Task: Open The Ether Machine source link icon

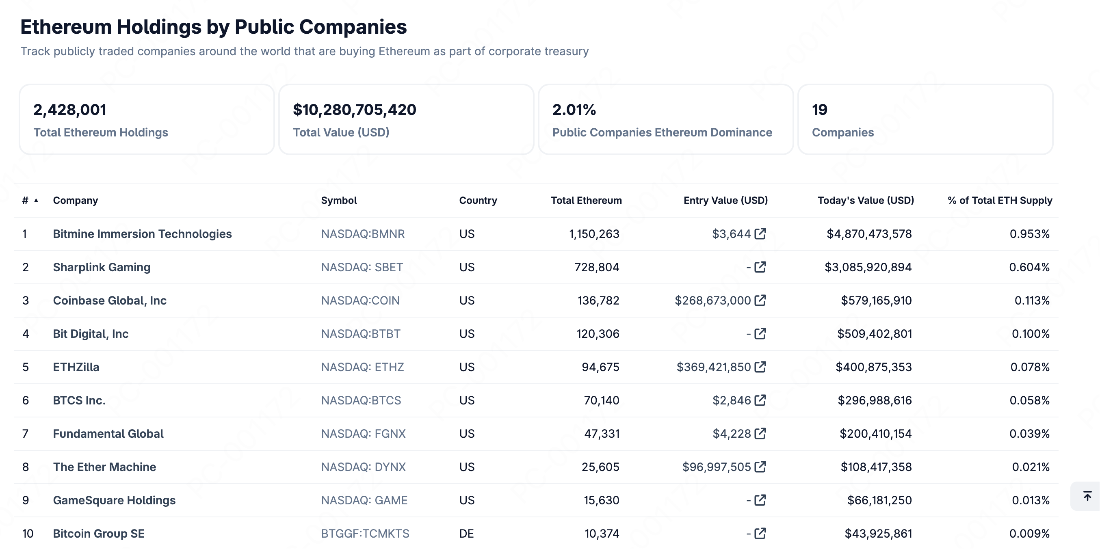Action: coord(760,467)
